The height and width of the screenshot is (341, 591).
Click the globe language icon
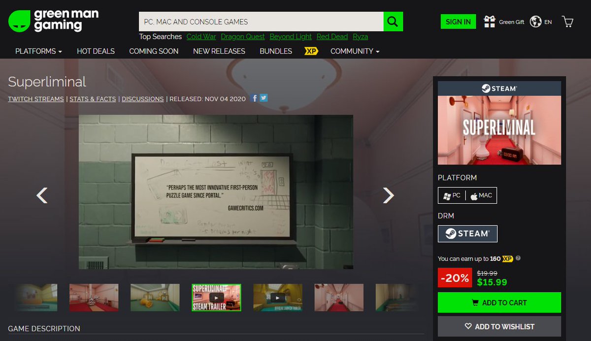tap(536, 22)
